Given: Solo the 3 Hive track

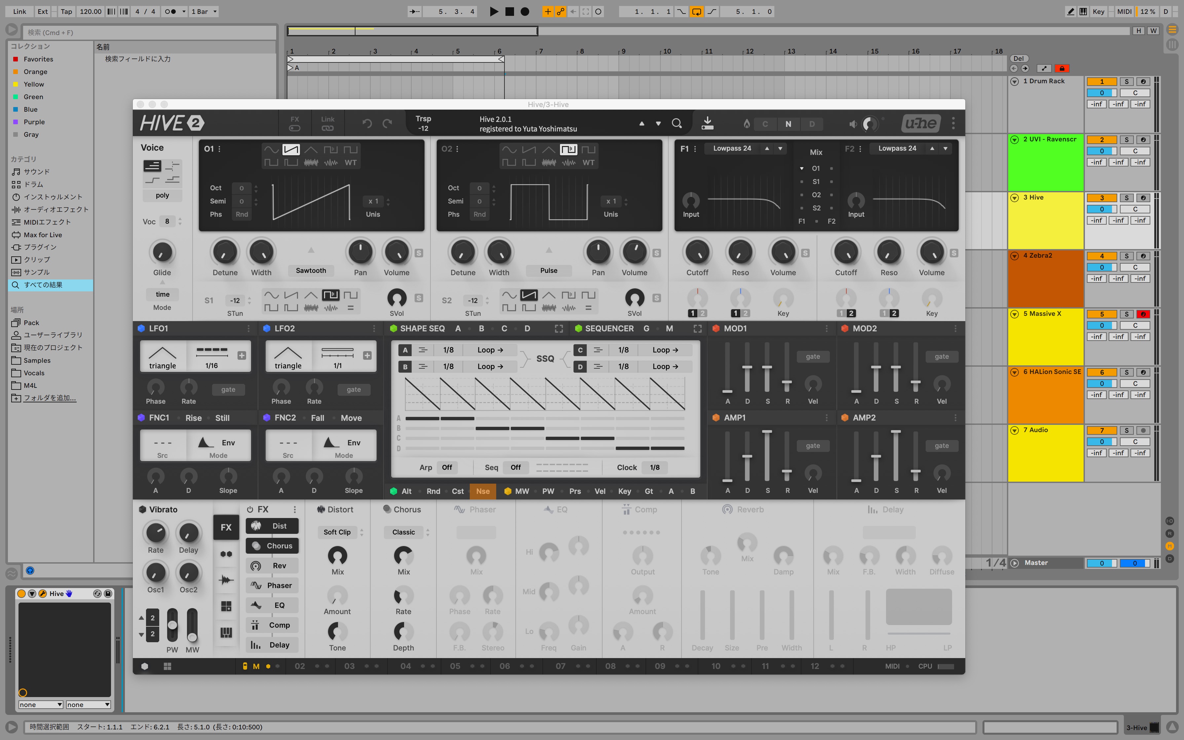Looking at the screenshot, I should tap(1127, 198).
